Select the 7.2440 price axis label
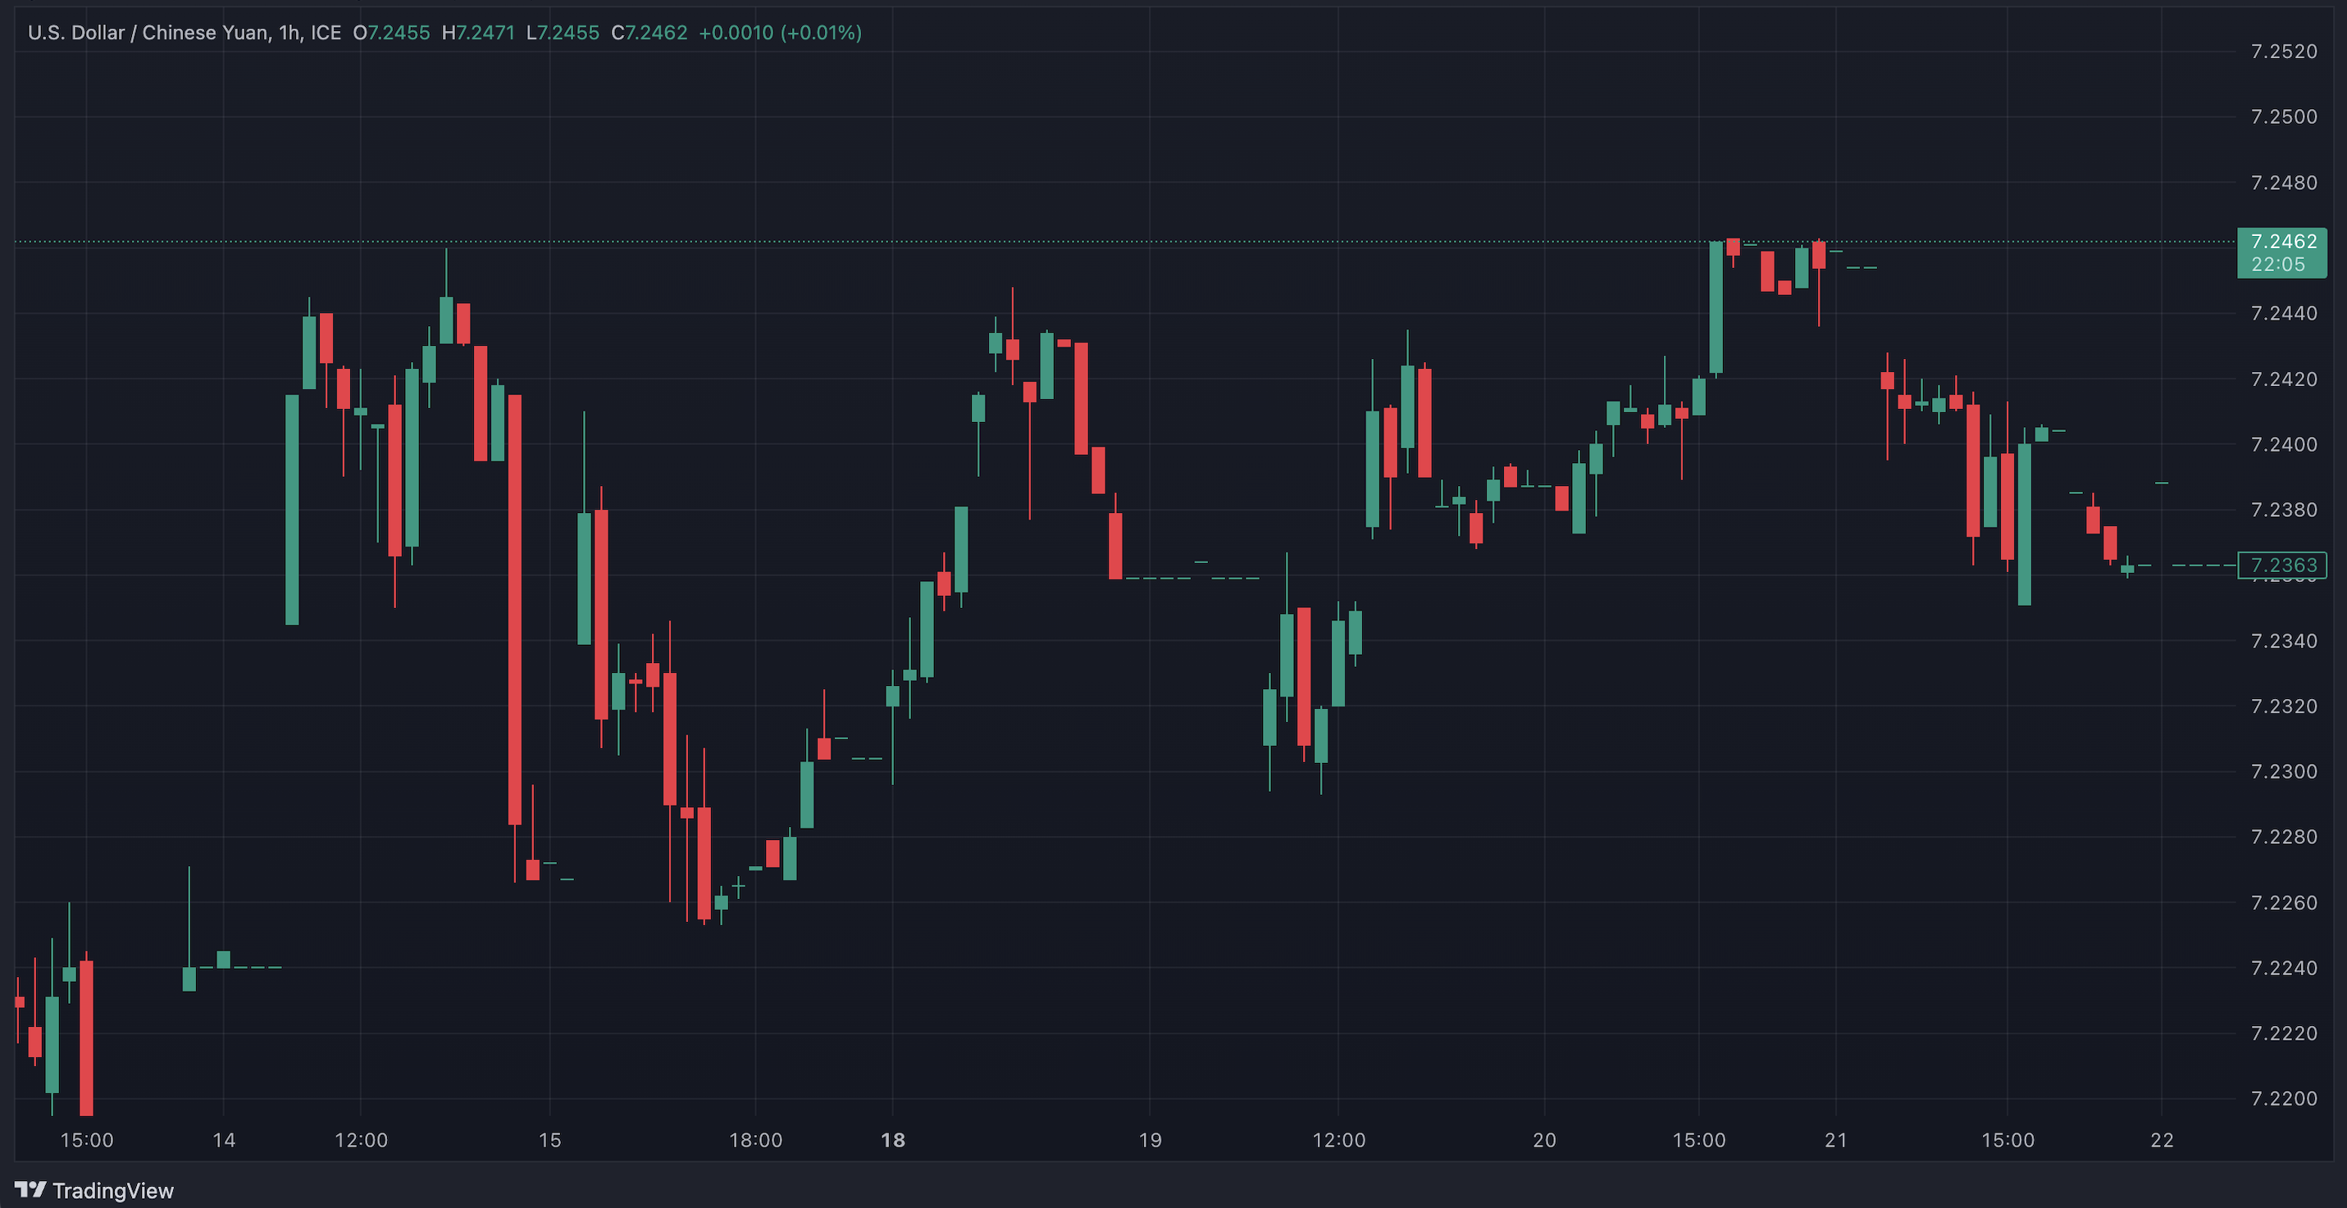Image resolution: width=2347 pixels, height=1208 pixels. [2283, 313]
